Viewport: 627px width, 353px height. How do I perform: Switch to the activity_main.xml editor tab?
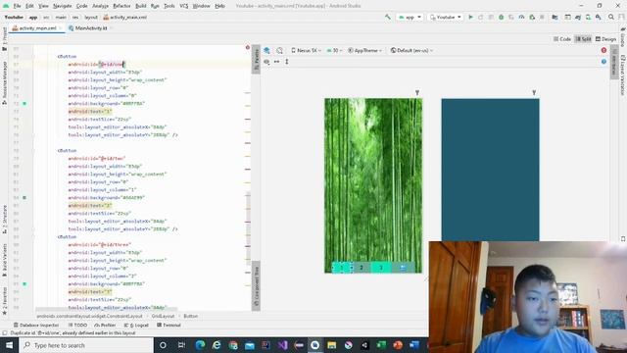[x=37, y=28]
